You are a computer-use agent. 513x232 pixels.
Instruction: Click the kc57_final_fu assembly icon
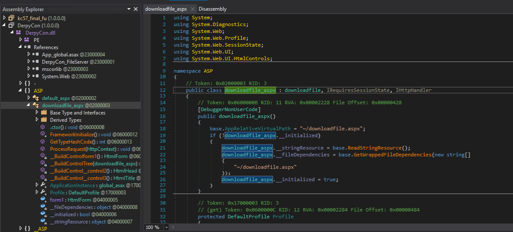pyautogui.click(x=11, y=18)
